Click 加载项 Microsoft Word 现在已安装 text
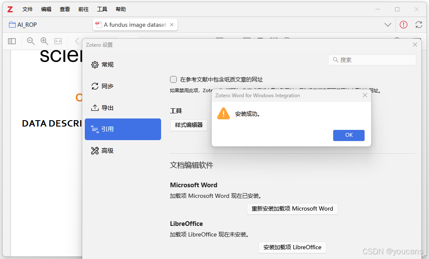 point(216,196)
